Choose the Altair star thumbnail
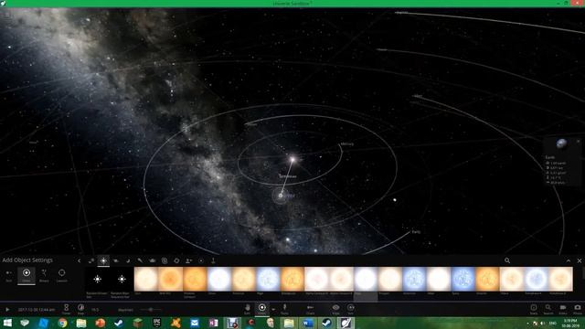This screenshot has height=329, width=585. click(x=439, y=279)
